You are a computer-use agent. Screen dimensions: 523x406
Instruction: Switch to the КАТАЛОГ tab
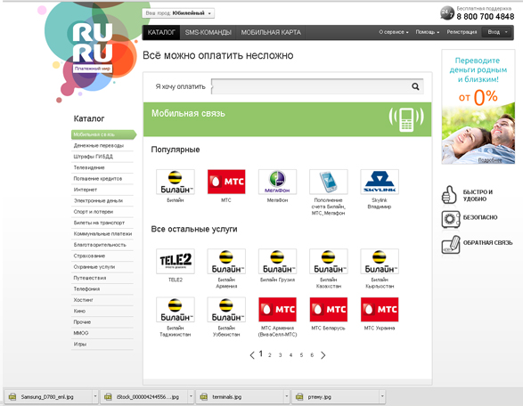pos(161,32)
